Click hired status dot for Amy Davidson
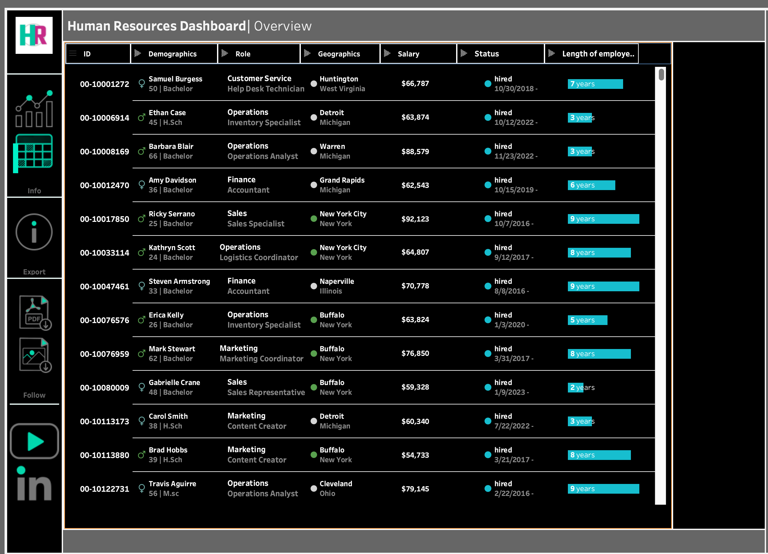This screenshot has height=554, width=768. (x=488, y=185)
